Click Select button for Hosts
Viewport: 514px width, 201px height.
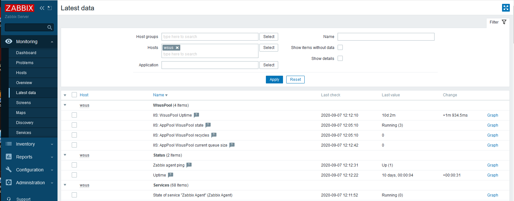pos(269,48)
